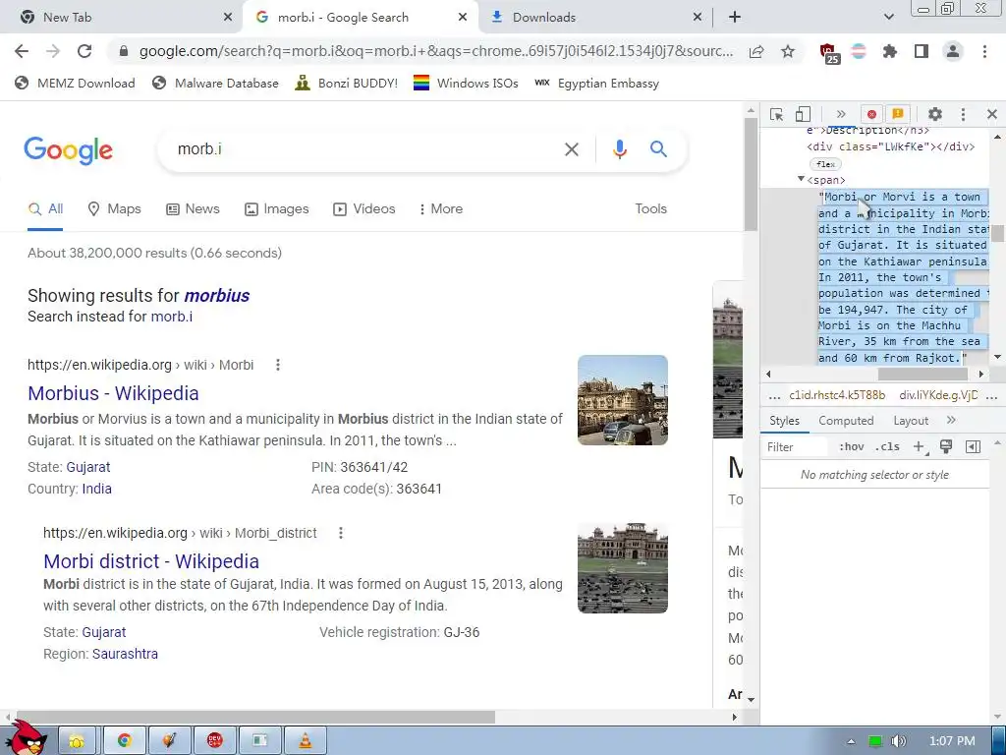Image resolution: width=1006 pixels, height=755 pixels.
Task: Bookmark this page with the star icon
Action: (x=788, y=51)
